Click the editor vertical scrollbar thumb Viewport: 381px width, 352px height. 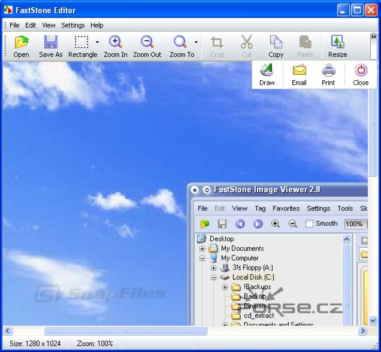pos(373,124)
